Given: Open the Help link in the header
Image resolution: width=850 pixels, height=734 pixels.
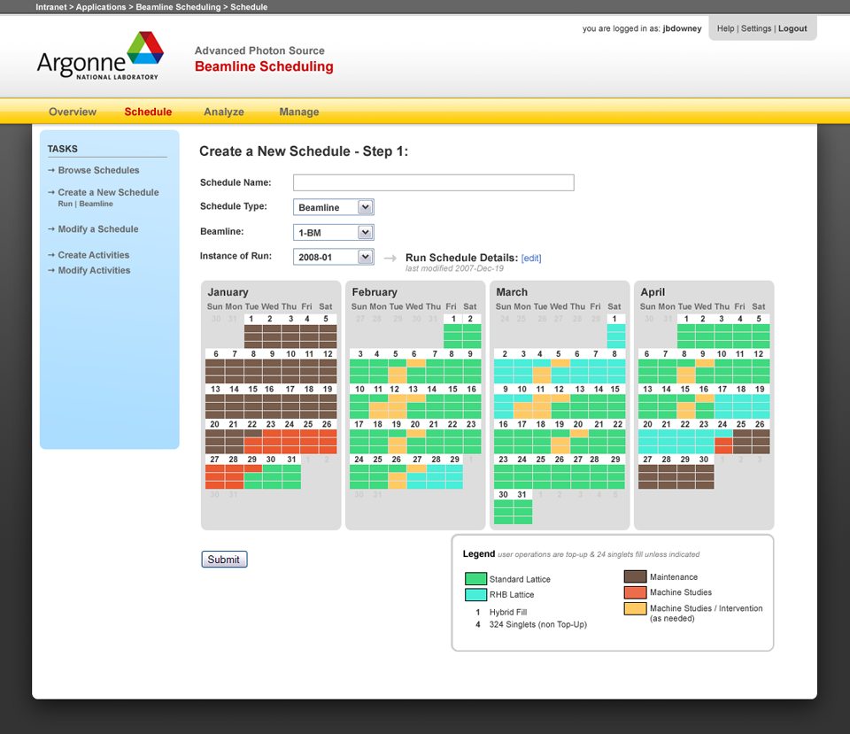Looking at the screenshot, I should point(725,28).
